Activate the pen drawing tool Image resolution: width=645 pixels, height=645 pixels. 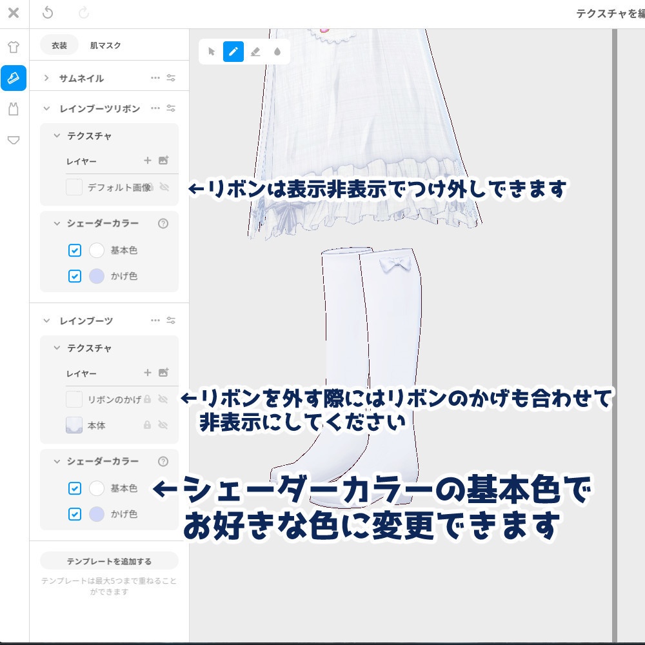coord(233,52)
